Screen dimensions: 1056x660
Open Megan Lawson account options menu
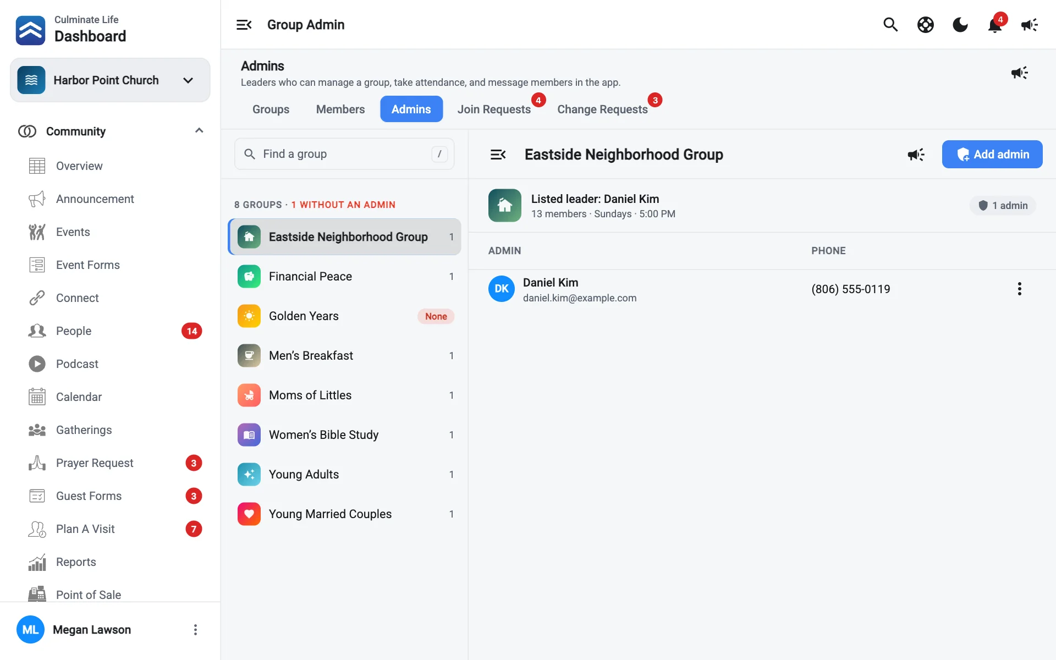(195, 630)
